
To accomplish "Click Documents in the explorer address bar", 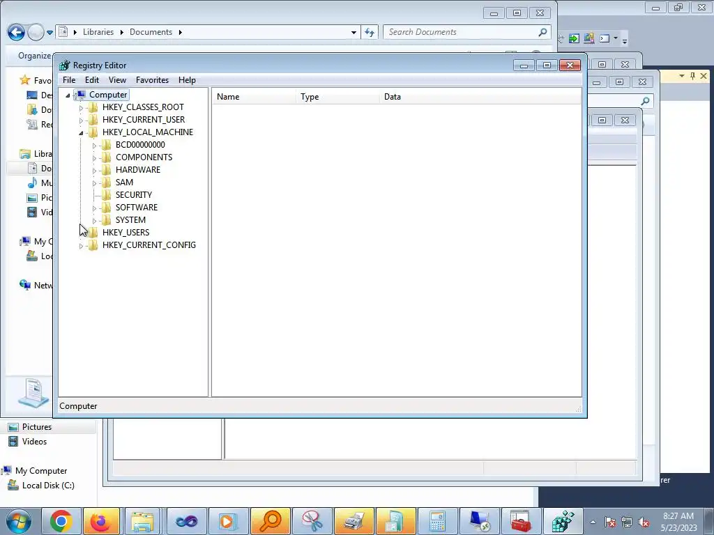I will pyautogui.click(x=151, y=32).
